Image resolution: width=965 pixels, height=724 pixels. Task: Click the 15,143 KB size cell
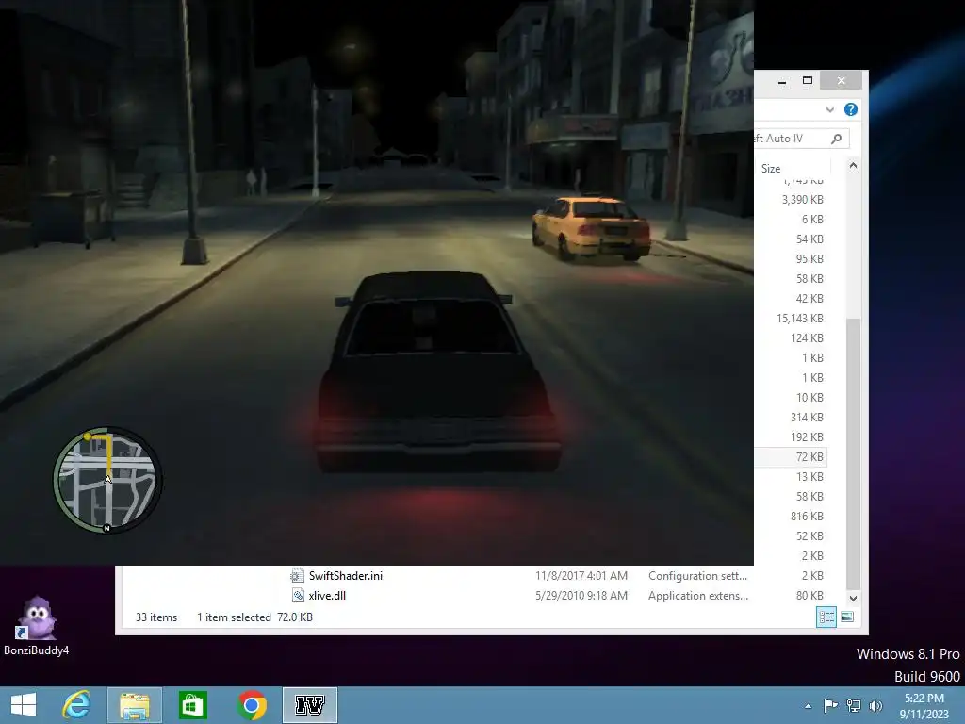800,319
